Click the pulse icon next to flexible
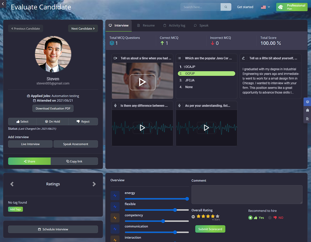The height and width of the screenshot is (242, 311). 115,207
